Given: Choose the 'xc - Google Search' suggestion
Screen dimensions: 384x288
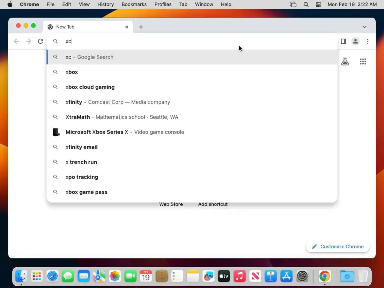Looking at the screenshot, I should (192, 57).
